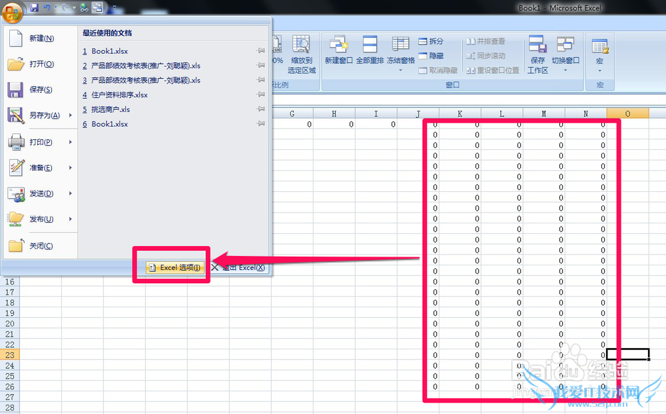Click 取消隐藏 unhide window button

click(438, 70)
